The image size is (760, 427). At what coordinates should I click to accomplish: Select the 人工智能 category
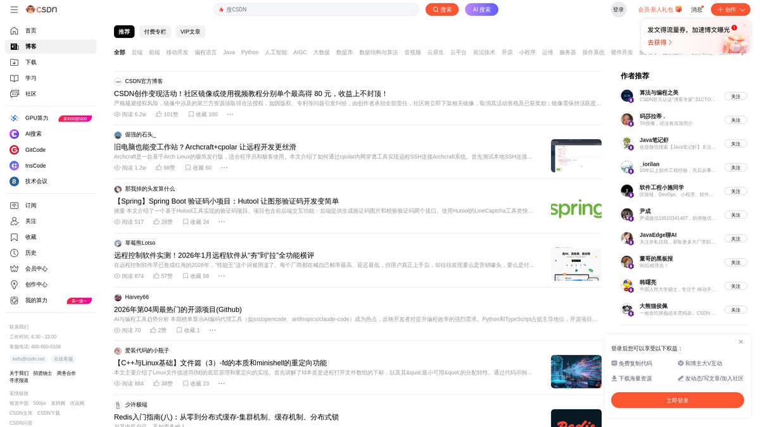(x=275, y=53)
